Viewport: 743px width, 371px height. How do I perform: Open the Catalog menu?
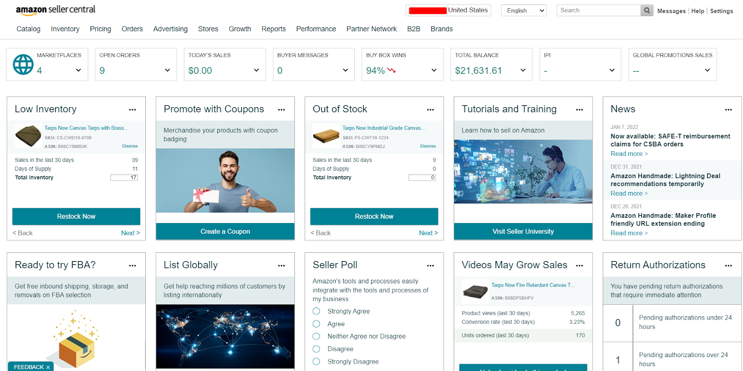tap(28, 29)
